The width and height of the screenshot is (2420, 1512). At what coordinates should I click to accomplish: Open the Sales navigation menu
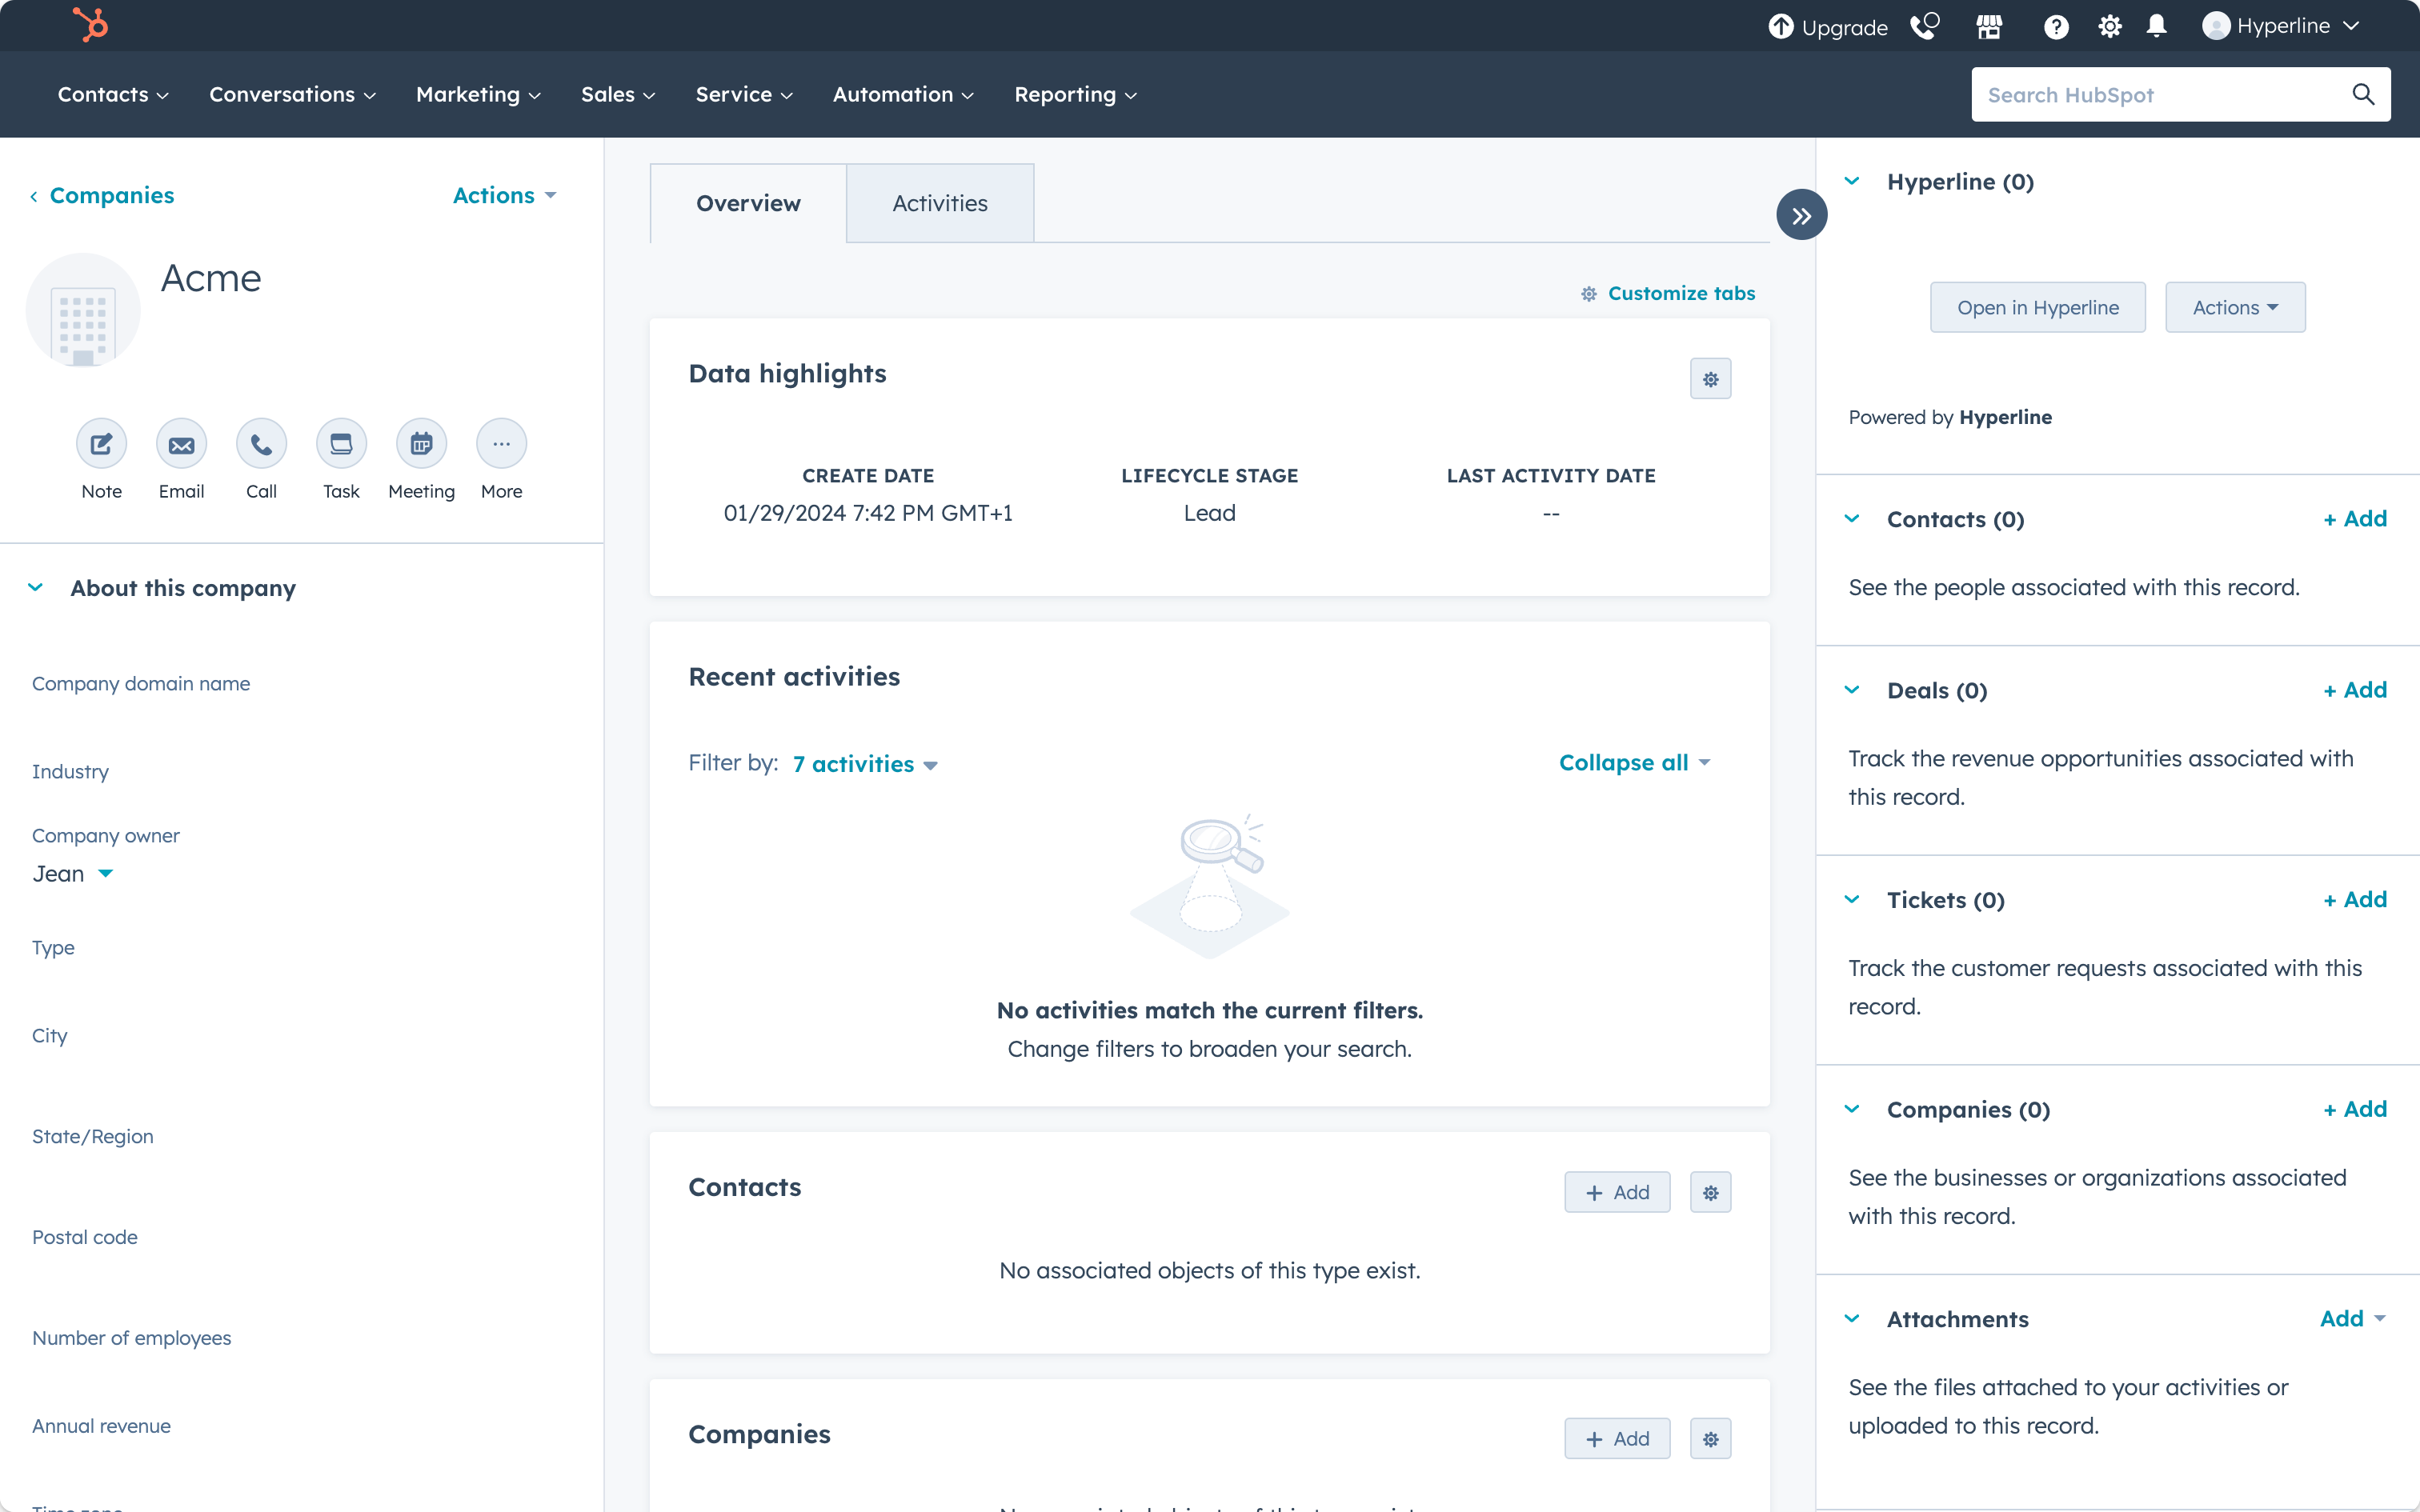pyautogui.click(x=618, y=94)
